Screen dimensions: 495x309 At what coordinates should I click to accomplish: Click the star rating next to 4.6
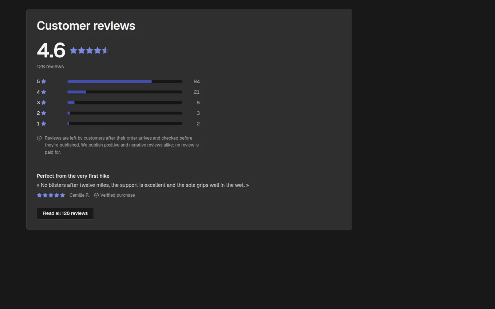coord(90,51)
